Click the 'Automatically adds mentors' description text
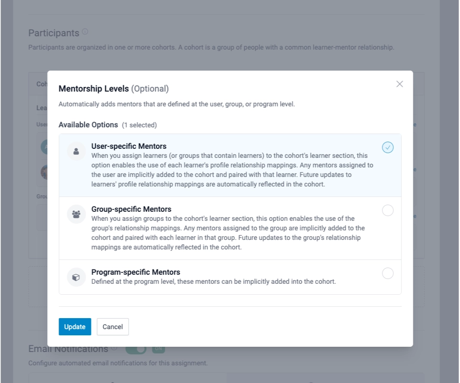The image size is (460, 383). [177, 104]
